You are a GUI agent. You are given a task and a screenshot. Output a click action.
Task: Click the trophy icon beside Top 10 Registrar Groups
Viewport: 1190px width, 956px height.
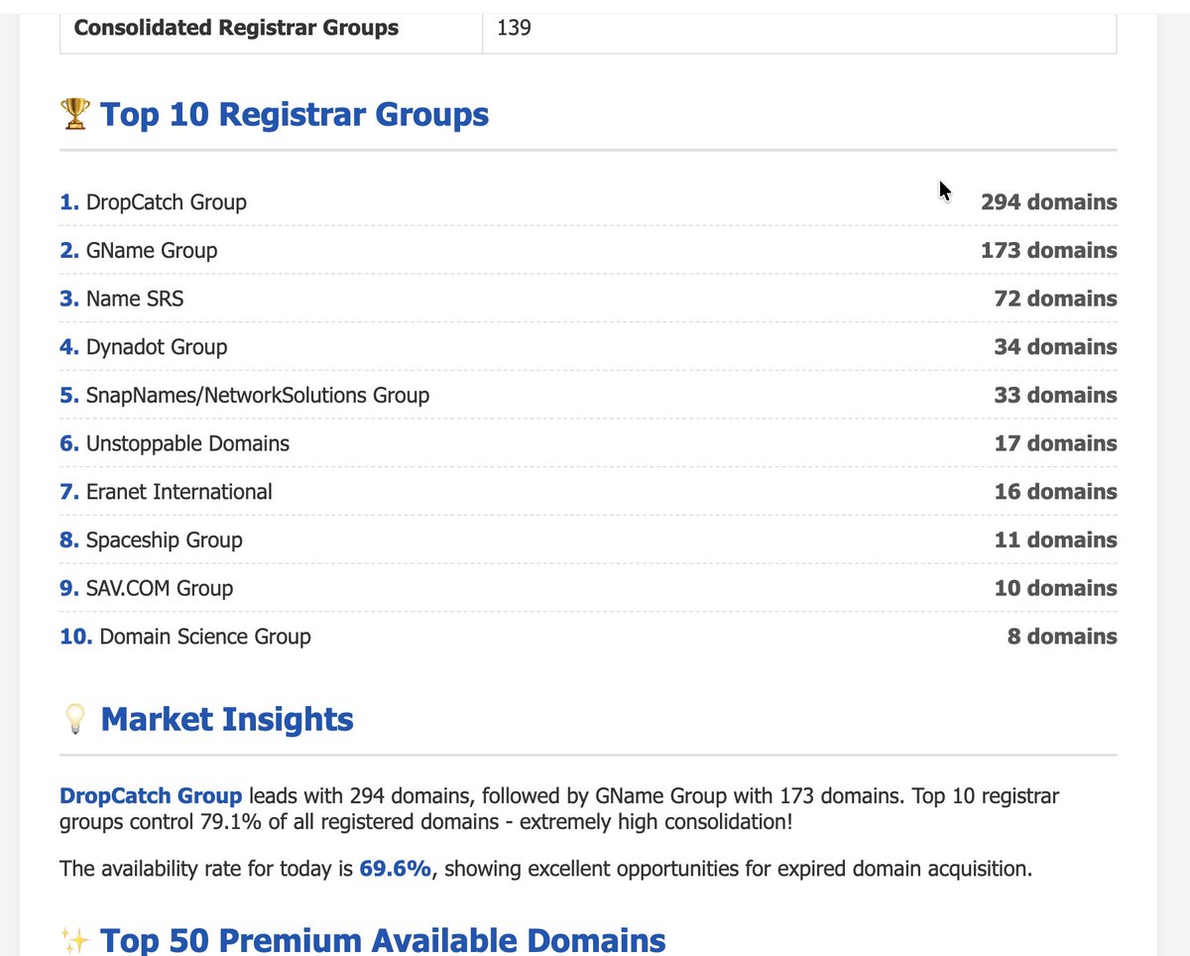tap(75, 114)
